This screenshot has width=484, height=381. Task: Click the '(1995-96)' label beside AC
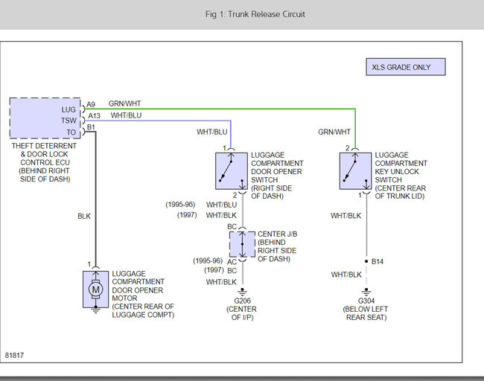point(208,261)
